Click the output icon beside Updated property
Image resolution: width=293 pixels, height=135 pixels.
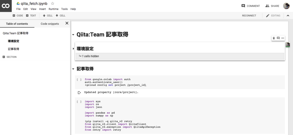pyautogui.click(x=79, y=93)
